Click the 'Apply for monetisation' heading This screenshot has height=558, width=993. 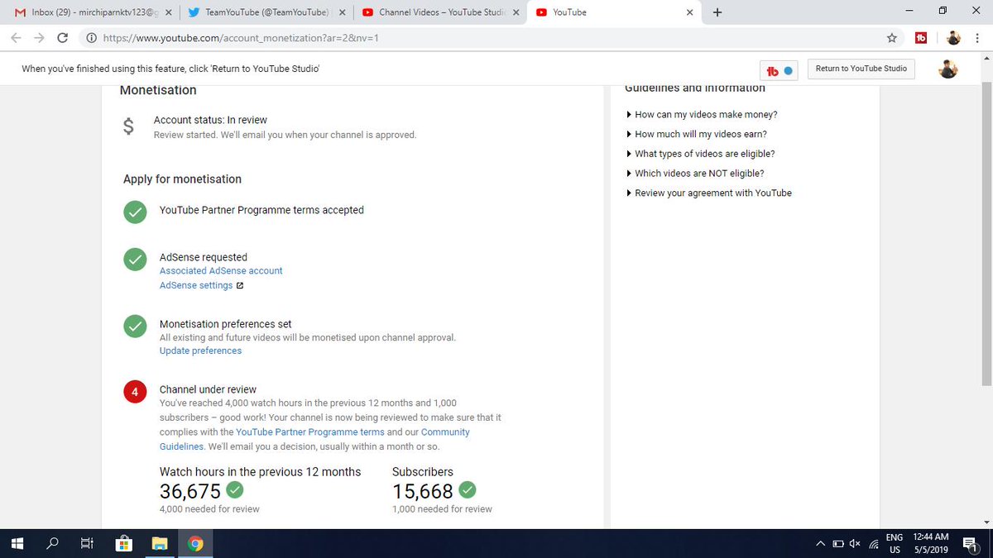click(182, 179)
